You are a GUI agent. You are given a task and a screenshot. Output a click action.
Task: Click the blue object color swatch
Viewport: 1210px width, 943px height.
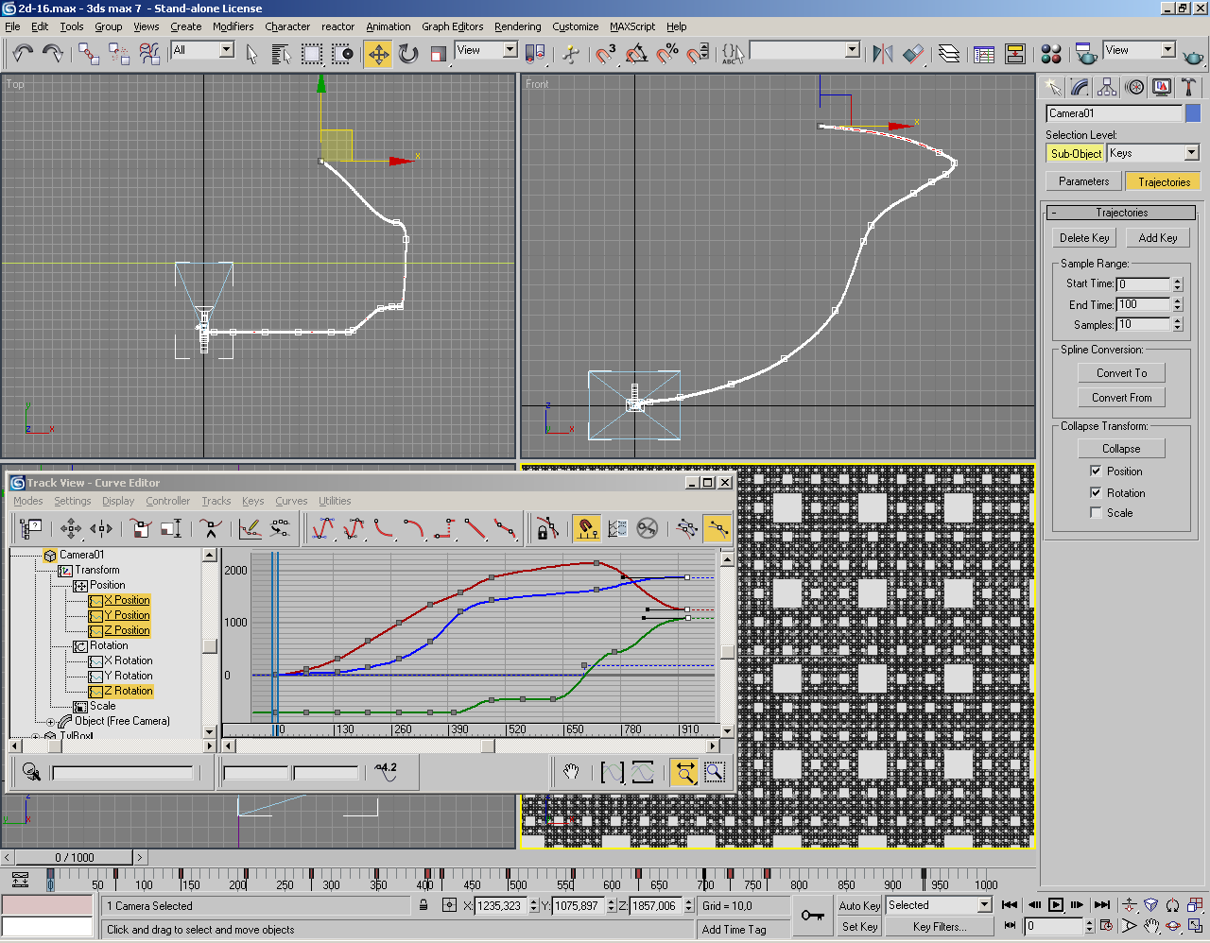[x=1193, y=113]
